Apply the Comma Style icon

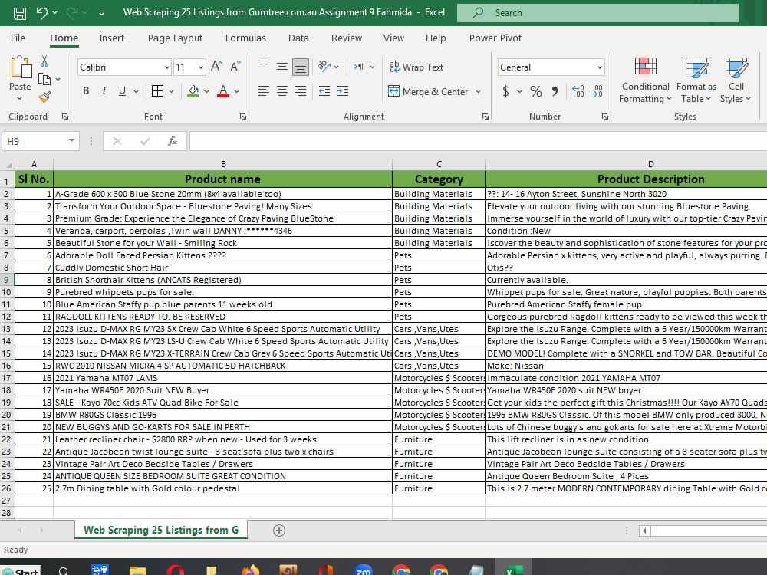[555, 91]
